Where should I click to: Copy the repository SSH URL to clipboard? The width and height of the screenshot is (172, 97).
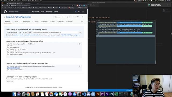point(80,32)
